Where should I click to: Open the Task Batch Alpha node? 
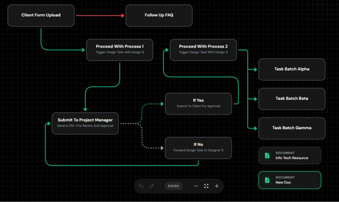coord(292,69)
